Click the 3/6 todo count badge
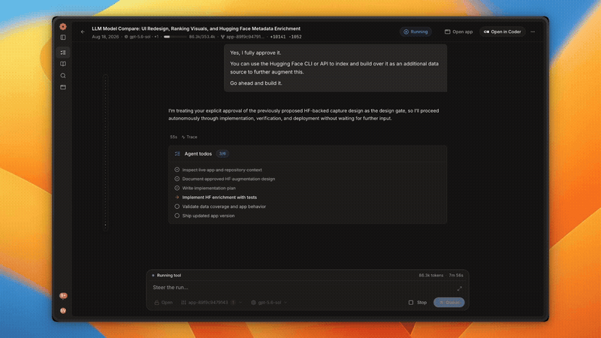Viewport: 601px width, 338px height. 222,154
